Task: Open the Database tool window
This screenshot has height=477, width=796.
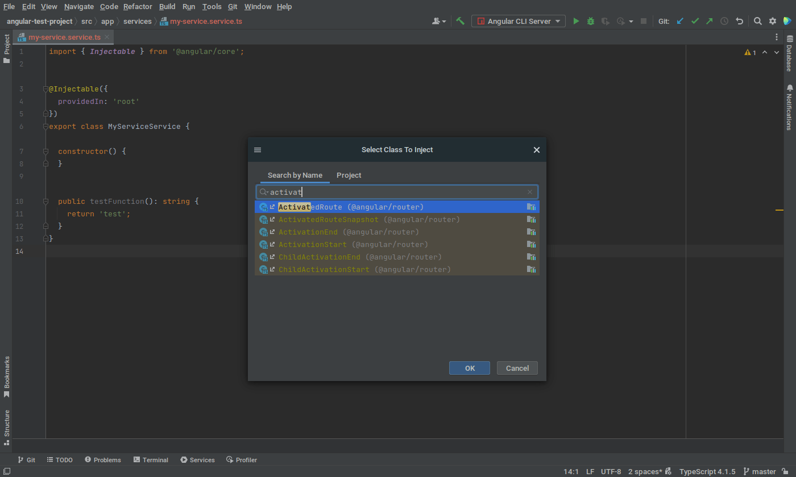Action: (790, 54)
